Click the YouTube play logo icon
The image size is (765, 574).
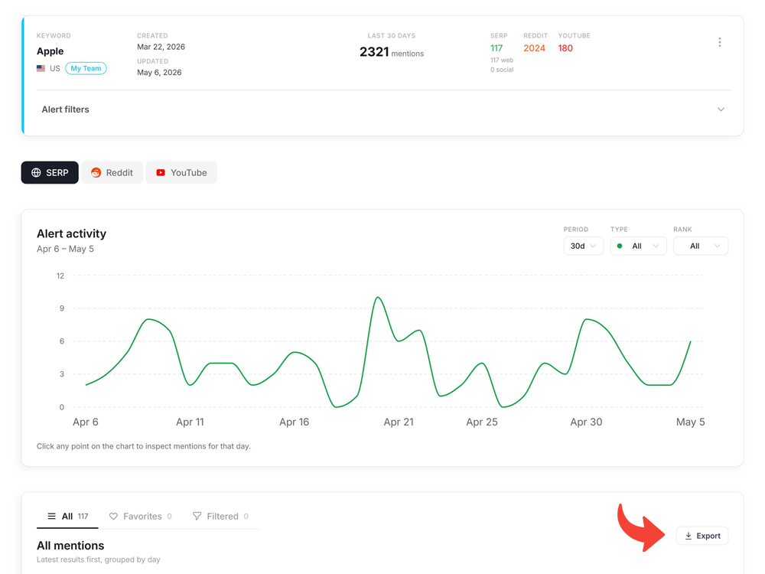(x=161, y=172)
